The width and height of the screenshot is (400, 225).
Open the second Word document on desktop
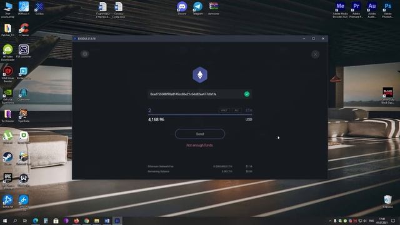click(118, 10)
